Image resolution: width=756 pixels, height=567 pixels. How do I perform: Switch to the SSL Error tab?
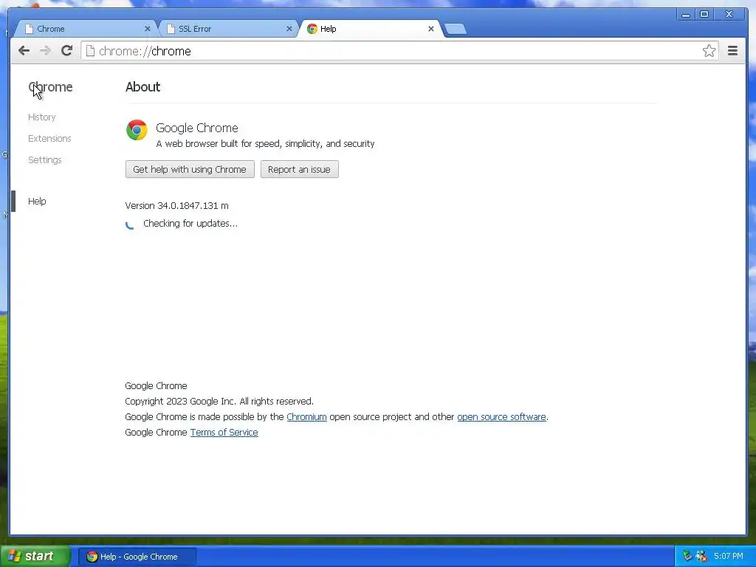[227, 29]
